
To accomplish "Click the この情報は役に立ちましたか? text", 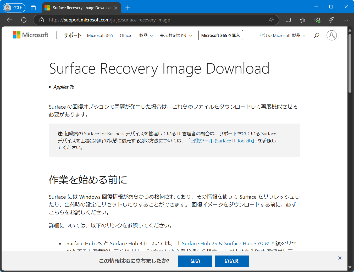I will point(134,261).
